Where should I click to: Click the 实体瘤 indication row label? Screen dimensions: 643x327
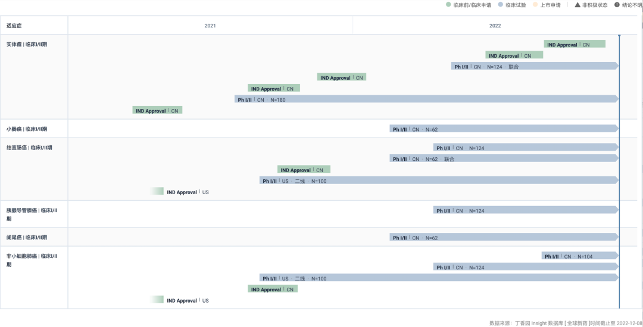(27, 44)
